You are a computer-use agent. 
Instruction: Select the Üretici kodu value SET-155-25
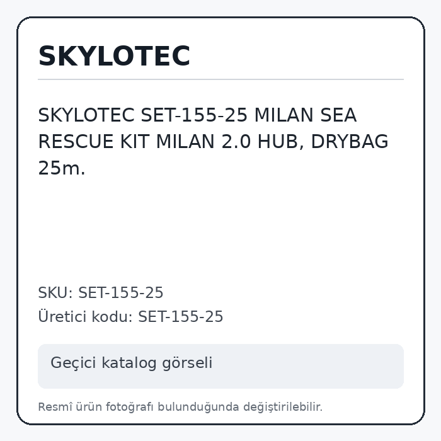tap(181, 316)
